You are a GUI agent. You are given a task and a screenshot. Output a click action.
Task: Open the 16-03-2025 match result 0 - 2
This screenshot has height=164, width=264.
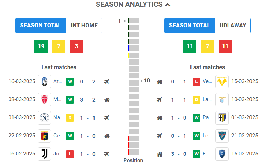coord(88,82)
